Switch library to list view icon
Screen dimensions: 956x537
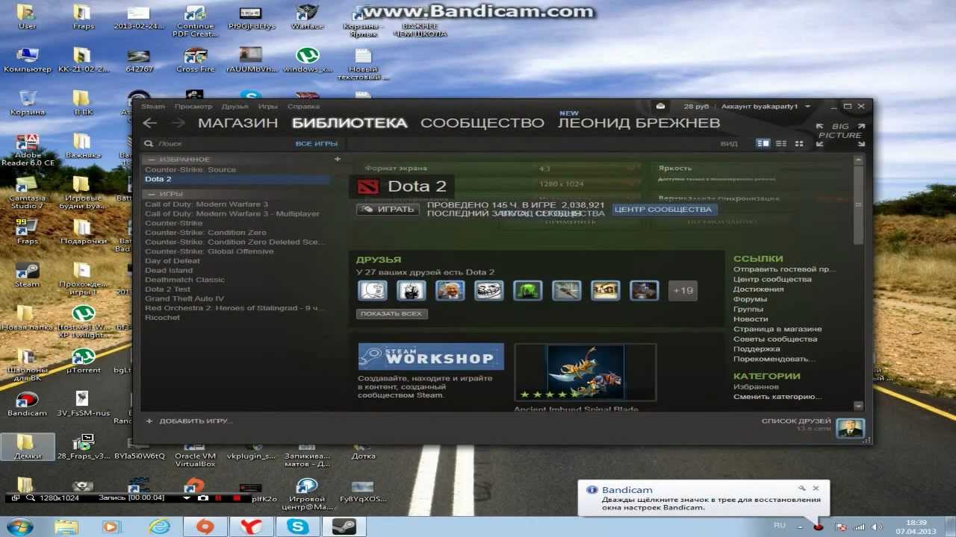(781, 143)
